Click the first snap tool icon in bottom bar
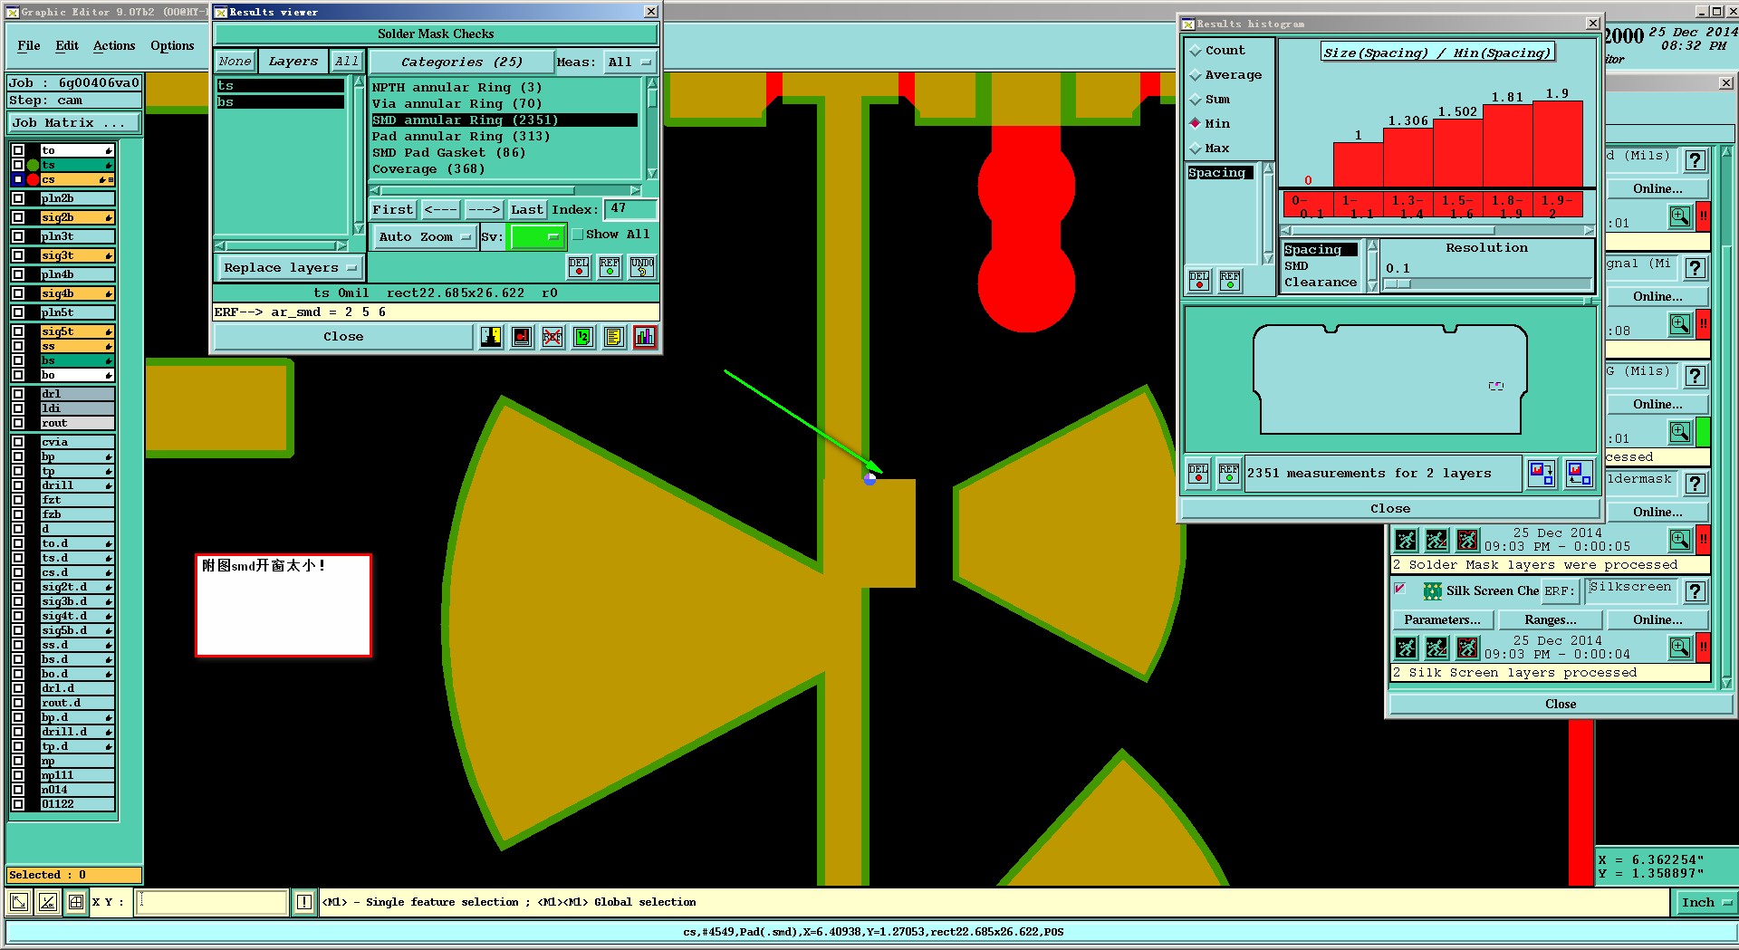 (x=18, y=902)
